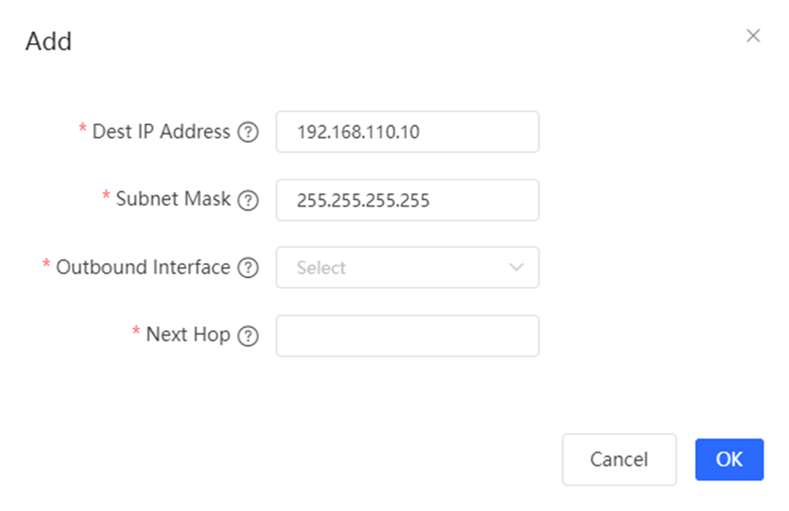
Task: Click the help icon beside Dest IP Address
Action: [x=247, y=133]
